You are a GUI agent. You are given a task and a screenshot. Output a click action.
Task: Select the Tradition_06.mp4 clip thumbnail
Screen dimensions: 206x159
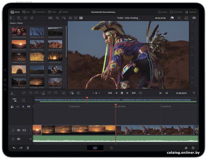37,44
